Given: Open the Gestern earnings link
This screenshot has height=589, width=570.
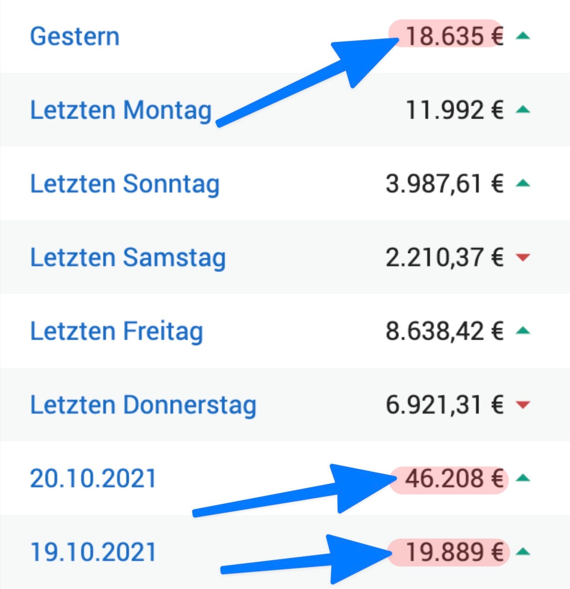Looking at the screenshot, I should pos(74,36).
